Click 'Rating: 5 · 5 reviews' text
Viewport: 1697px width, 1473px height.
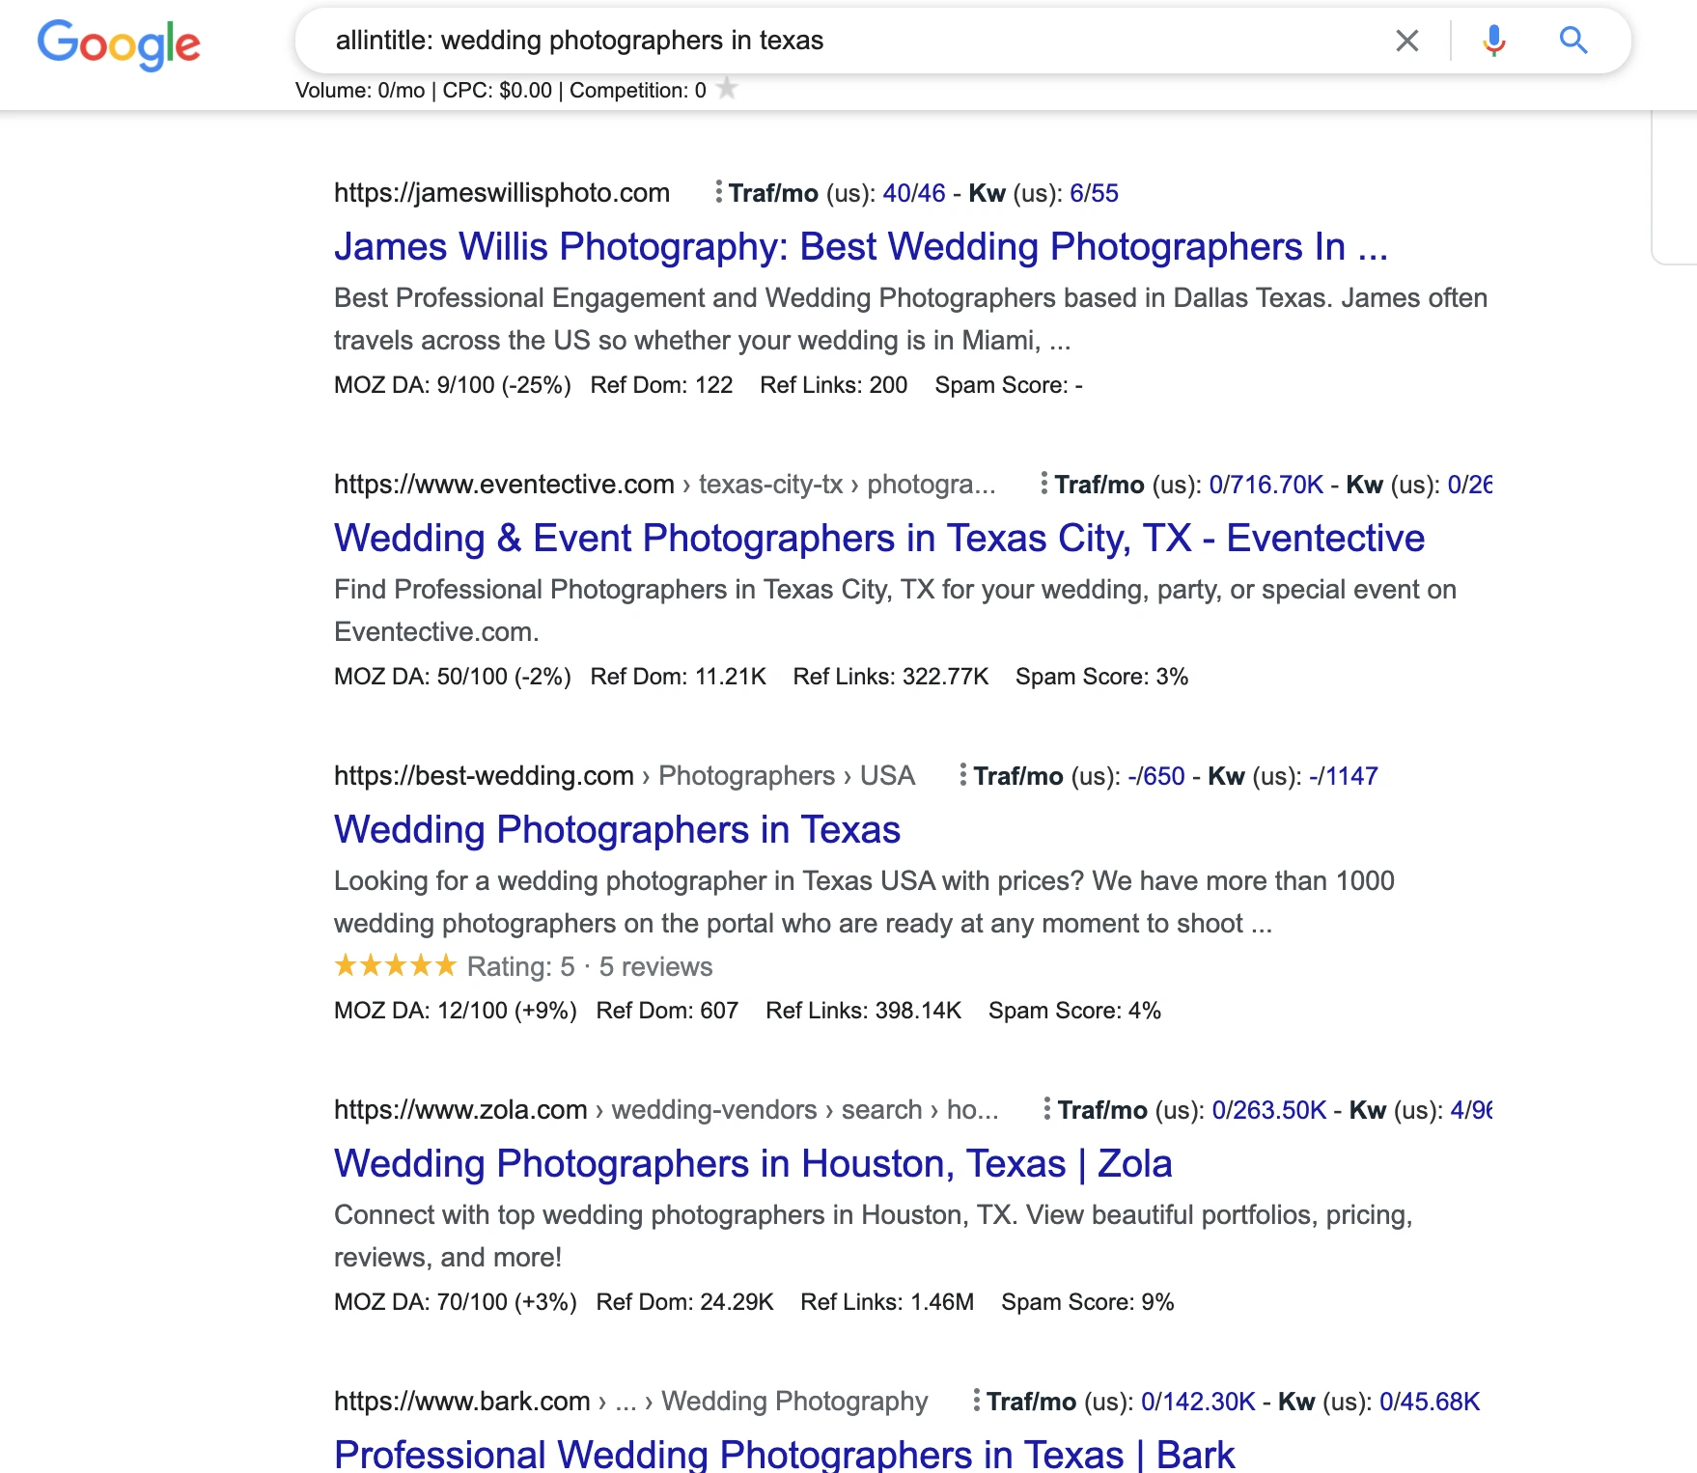click(x=590, y=966)
